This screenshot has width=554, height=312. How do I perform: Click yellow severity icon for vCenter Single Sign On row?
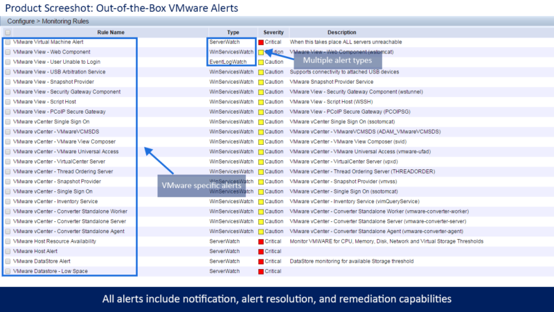pyautogui.click(x=261, y=122)
